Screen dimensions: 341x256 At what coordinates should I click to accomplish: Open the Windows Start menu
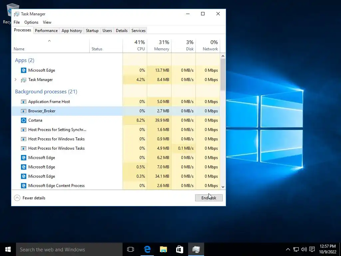8,249
